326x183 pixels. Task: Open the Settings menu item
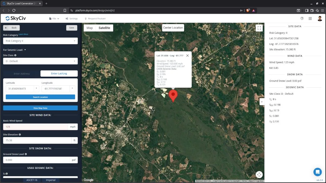pos(72,19)
